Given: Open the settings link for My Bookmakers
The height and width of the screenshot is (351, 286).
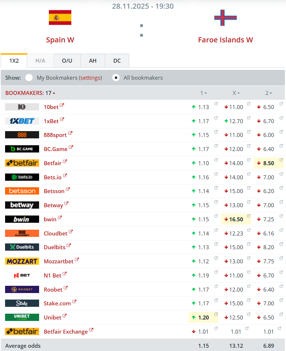Looking at the screenshot, I should point(91,78).
